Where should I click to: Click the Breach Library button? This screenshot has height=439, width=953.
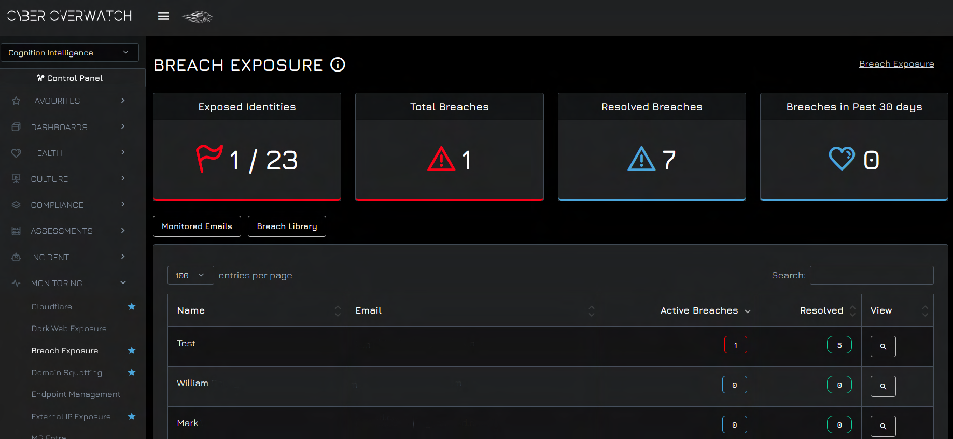pos(287,226)
